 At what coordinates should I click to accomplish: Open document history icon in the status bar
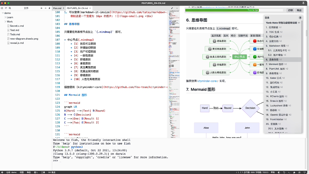[x=284, y=172]
